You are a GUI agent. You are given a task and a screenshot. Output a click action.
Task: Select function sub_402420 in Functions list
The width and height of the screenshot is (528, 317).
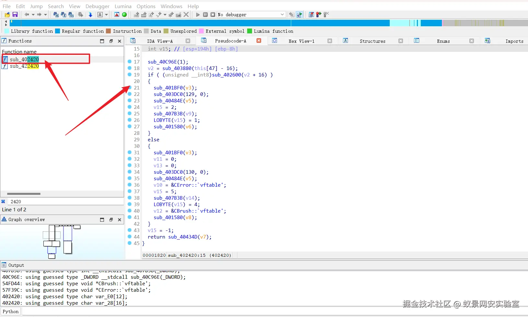[x=24, y=59]
